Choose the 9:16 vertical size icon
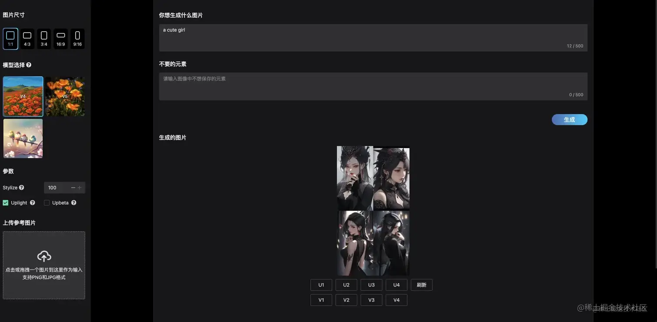This screenshot has height=322, width=657. 77,39
